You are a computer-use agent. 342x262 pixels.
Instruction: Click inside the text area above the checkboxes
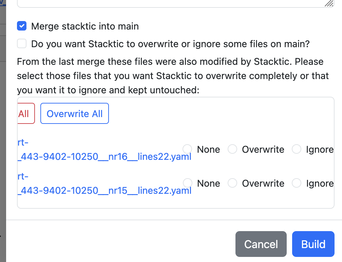[170, 3]
